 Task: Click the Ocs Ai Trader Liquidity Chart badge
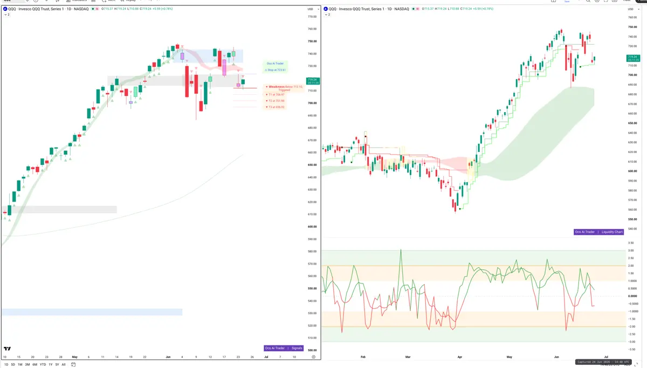click(598, 232)
